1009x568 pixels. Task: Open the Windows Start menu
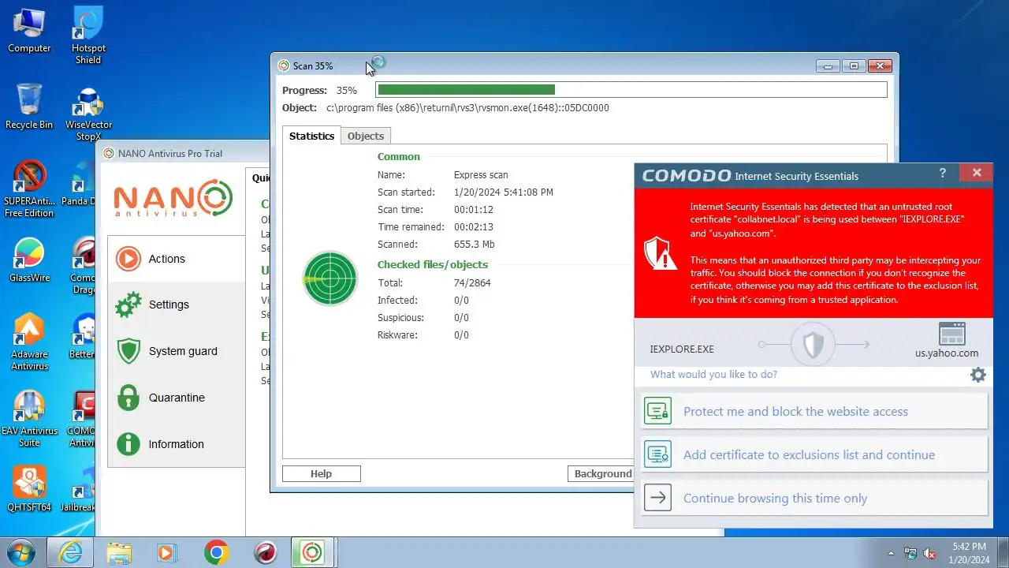21,552
